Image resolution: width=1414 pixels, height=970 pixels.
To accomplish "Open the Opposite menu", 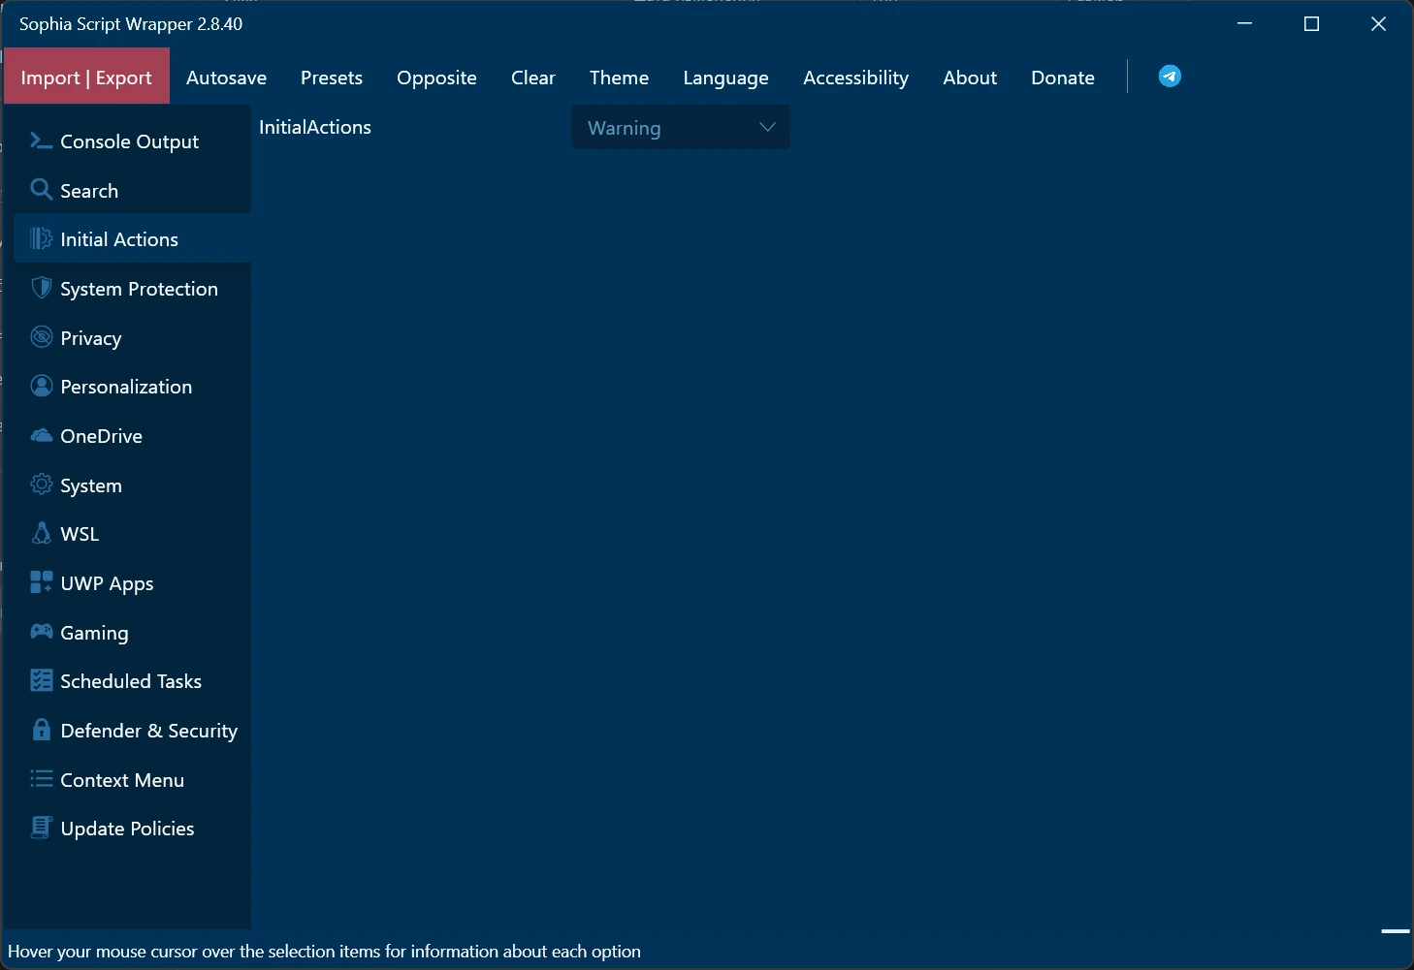I will pos(436,78).
